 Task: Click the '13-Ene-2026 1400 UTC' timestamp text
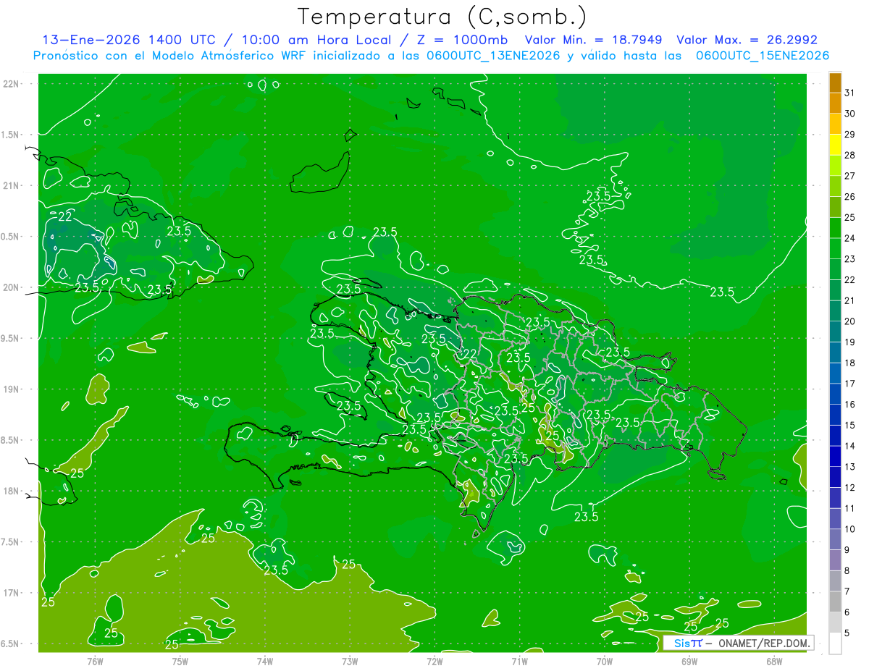pos(128,40)
